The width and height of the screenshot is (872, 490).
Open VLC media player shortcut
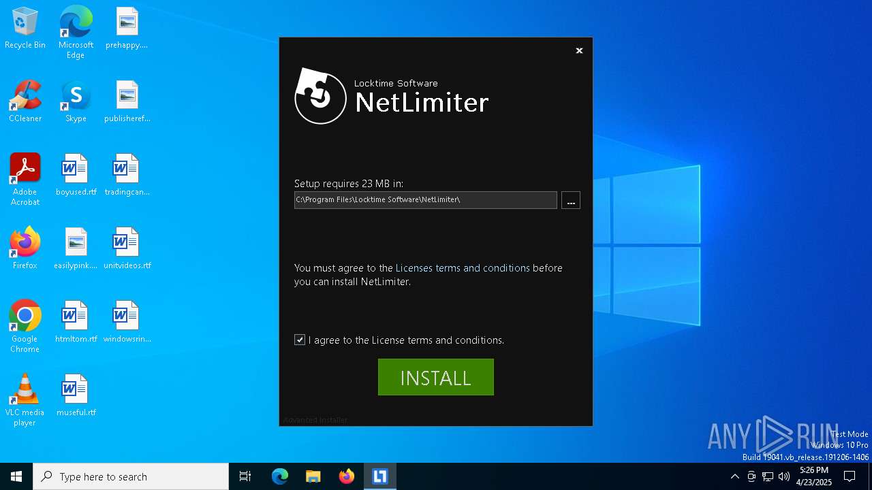(x=25, y=400)
